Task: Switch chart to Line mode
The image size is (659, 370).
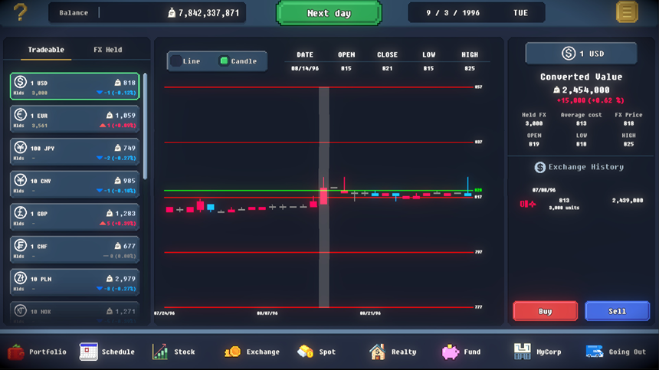Action: click(x=186, y=61)
